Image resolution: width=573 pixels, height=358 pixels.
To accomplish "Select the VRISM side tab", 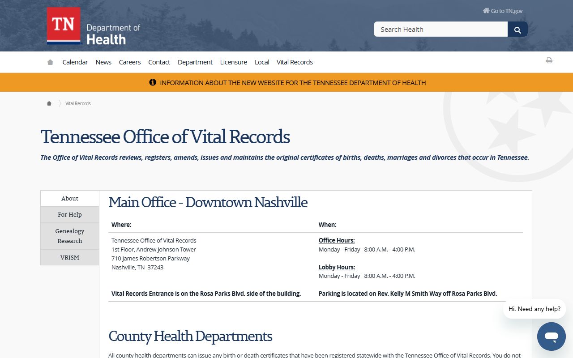I will click(70, 257).
